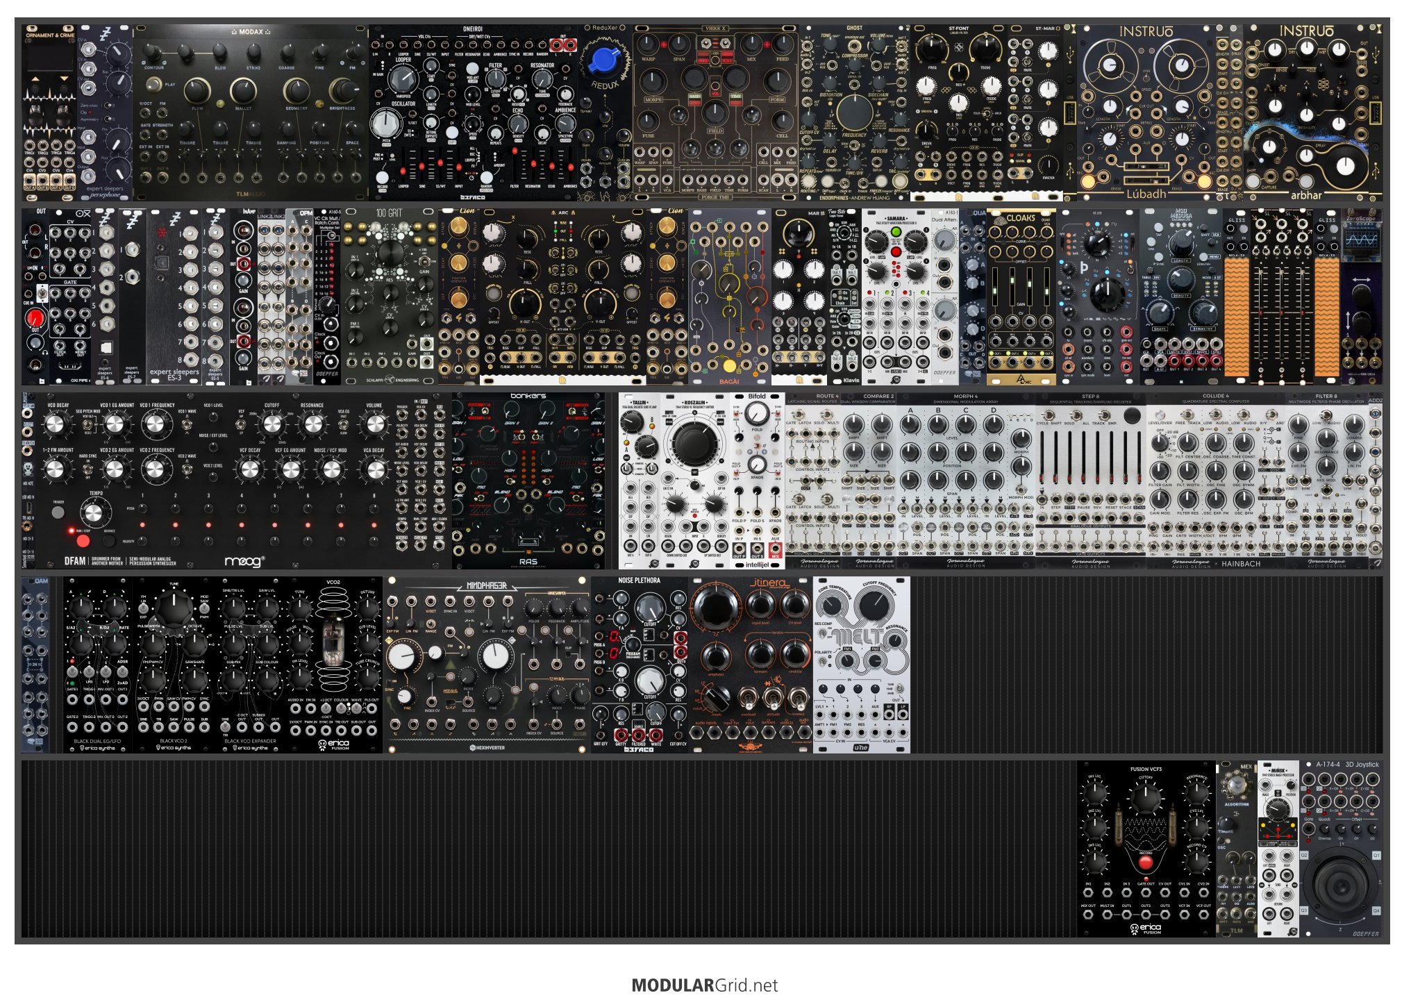This screenshot has height=1000, width=1411.
Task: Click the 'MODAX' module title
Action: 251,32
